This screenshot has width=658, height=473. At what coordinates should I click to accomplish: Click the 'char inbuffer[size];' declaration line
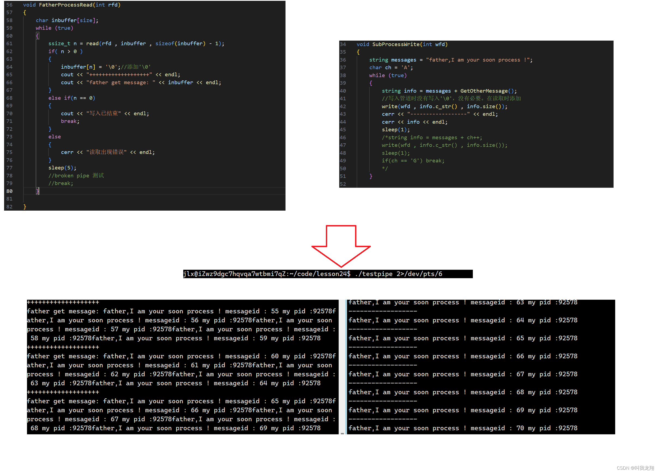(67, 20)
